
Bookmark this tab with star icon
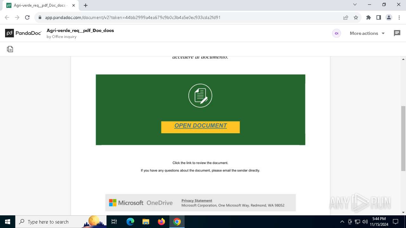pos(356,17)
